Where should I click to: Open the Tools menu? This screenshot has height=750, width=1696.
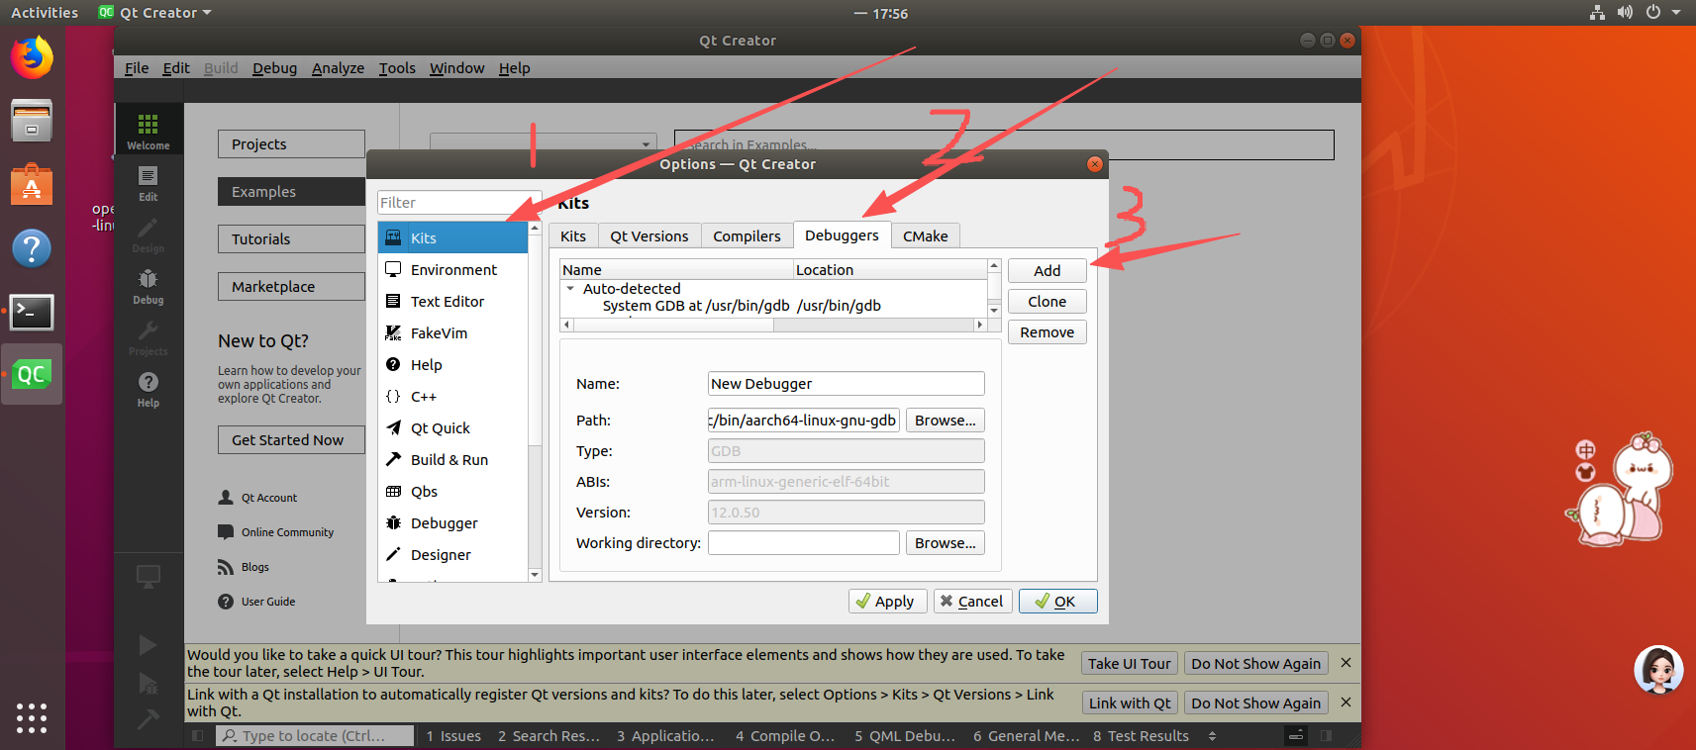[x=397, y=68]
